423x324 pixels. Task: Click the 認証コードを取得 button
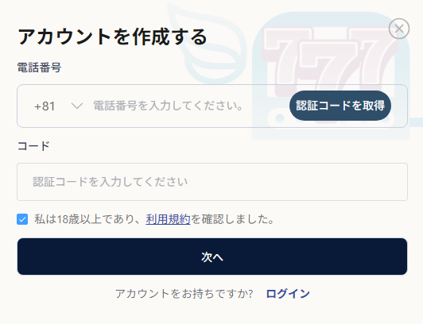pyautogui.click(x=340, y=106)
